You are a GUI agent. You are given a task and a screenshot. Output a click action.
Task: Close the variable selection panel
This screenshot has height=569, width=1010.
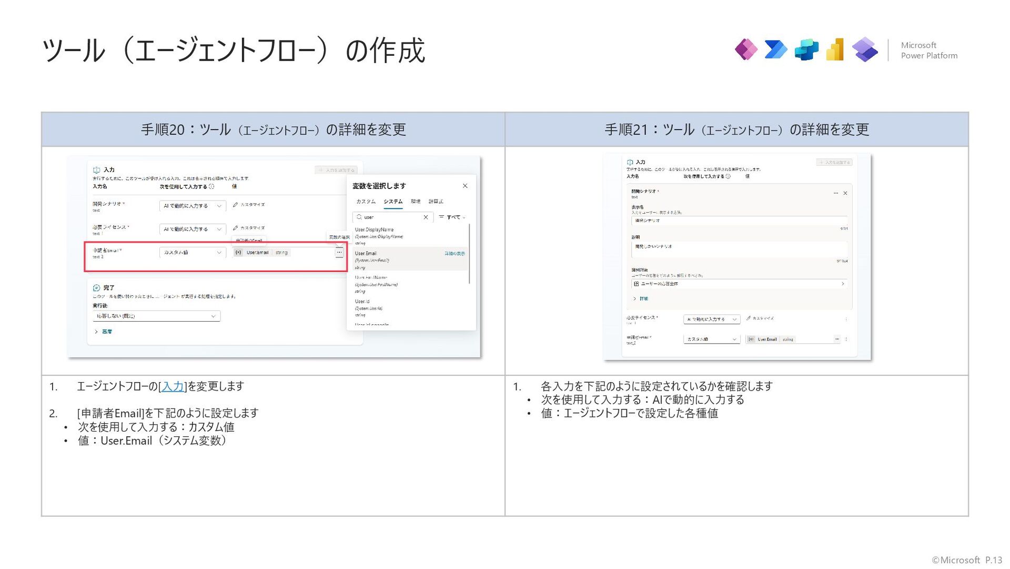(x=465, y=186)
